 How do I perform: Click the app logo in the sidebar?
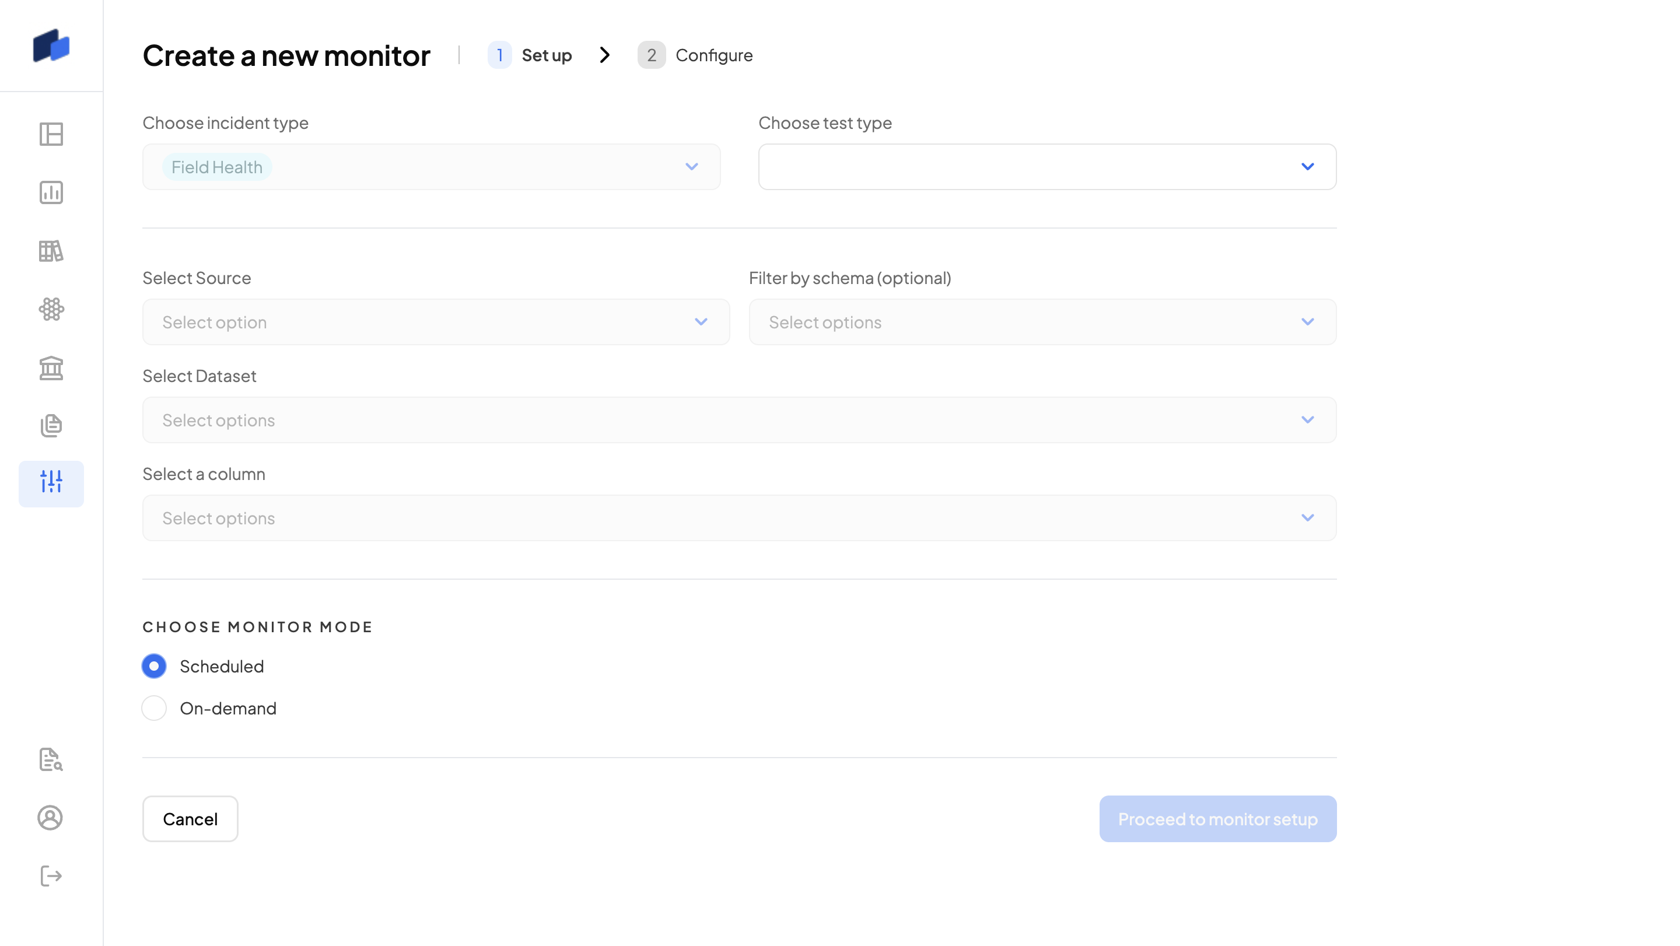click(x=51, y=45)
